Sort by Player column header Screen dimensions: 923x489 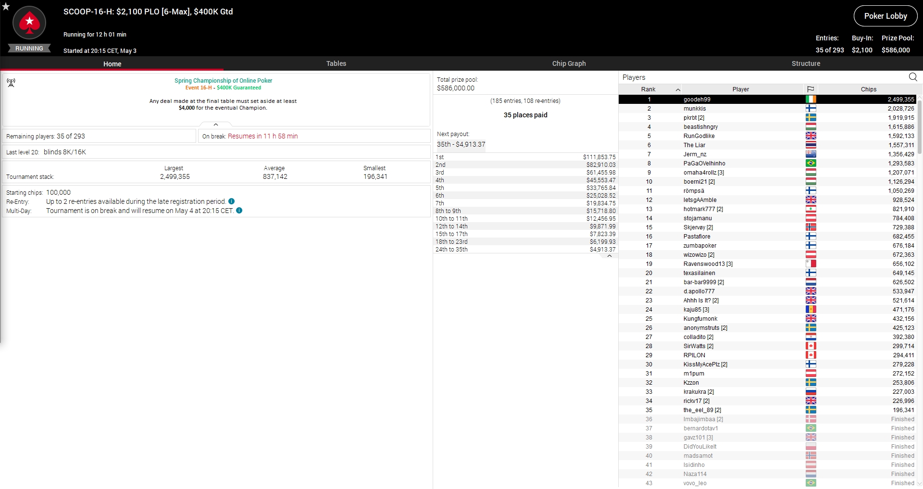point(741,89)
